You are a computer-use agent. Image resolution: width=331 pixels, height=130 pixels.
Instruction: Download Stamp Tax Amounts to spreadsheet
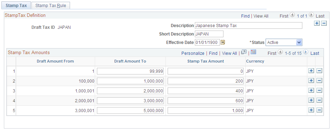(x=253, y=52)
